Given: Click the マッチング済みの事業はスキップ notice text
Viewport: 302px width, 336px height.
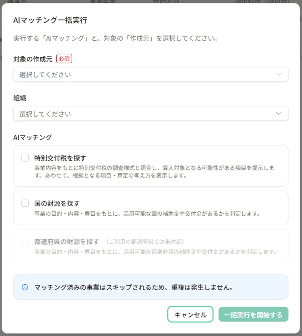Looking at the screenshot, I should 134,287.
